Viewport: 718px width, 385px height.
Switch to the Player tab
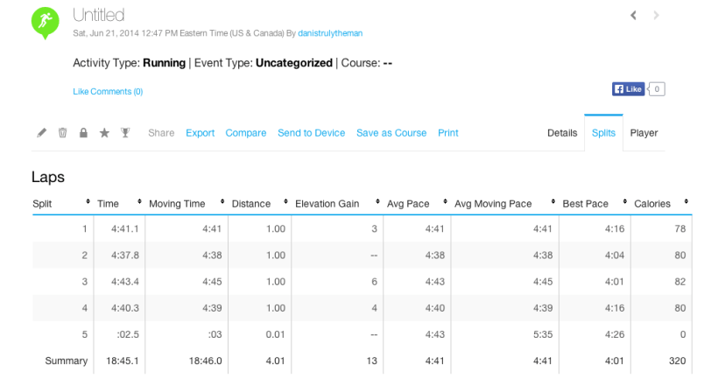pyautogui.click(x=644, y=133)
